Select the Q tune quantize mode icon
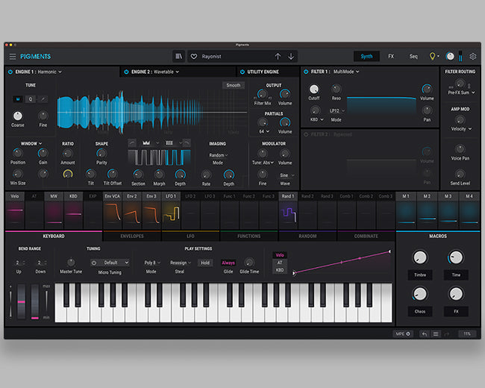The width and height of the screenshot is (485, 388). (x=31, y=99)
